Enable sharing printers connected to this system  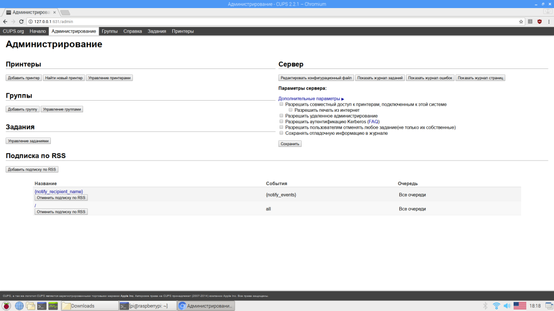click(x=282, y=105)
